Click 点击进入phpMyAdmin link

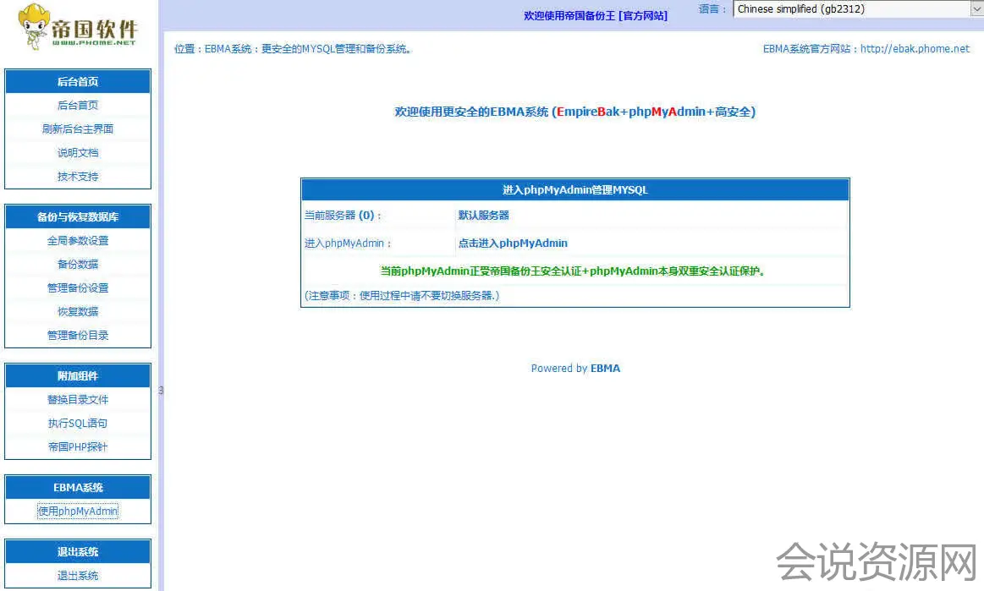pyautogui.click(x=513, y=244)
